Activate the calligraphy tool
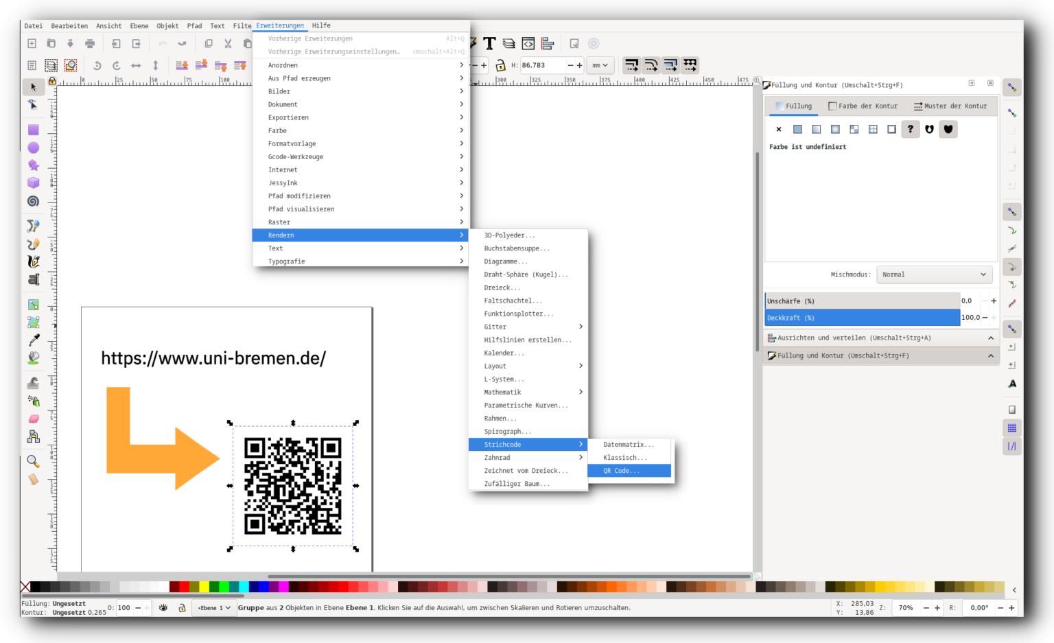Image resolution: width=1054 pixels, height=643 pixels. 33,261
